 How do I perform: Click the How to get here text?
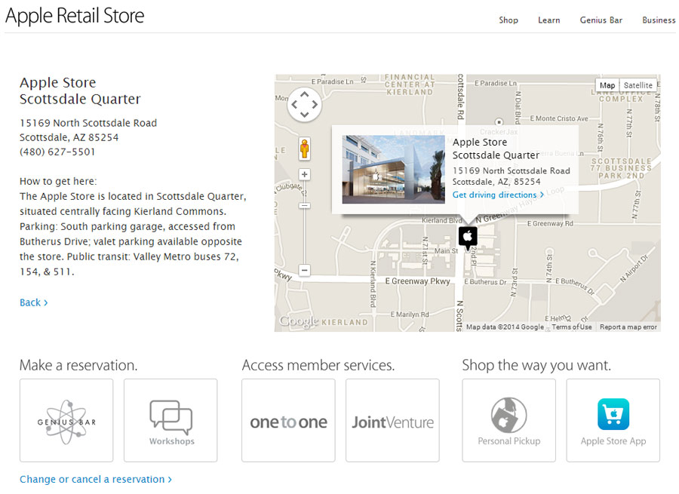point(58,181)
